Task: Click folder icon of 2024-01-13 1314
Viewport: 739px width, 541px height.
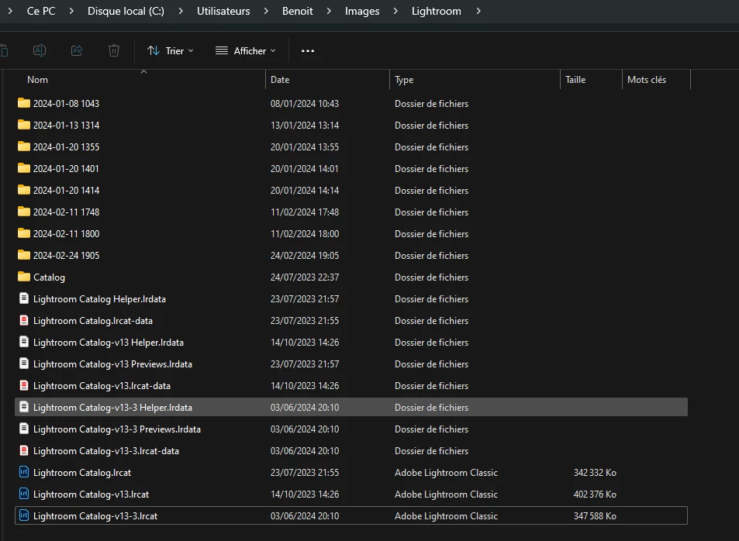Action: tap(23, 125)
